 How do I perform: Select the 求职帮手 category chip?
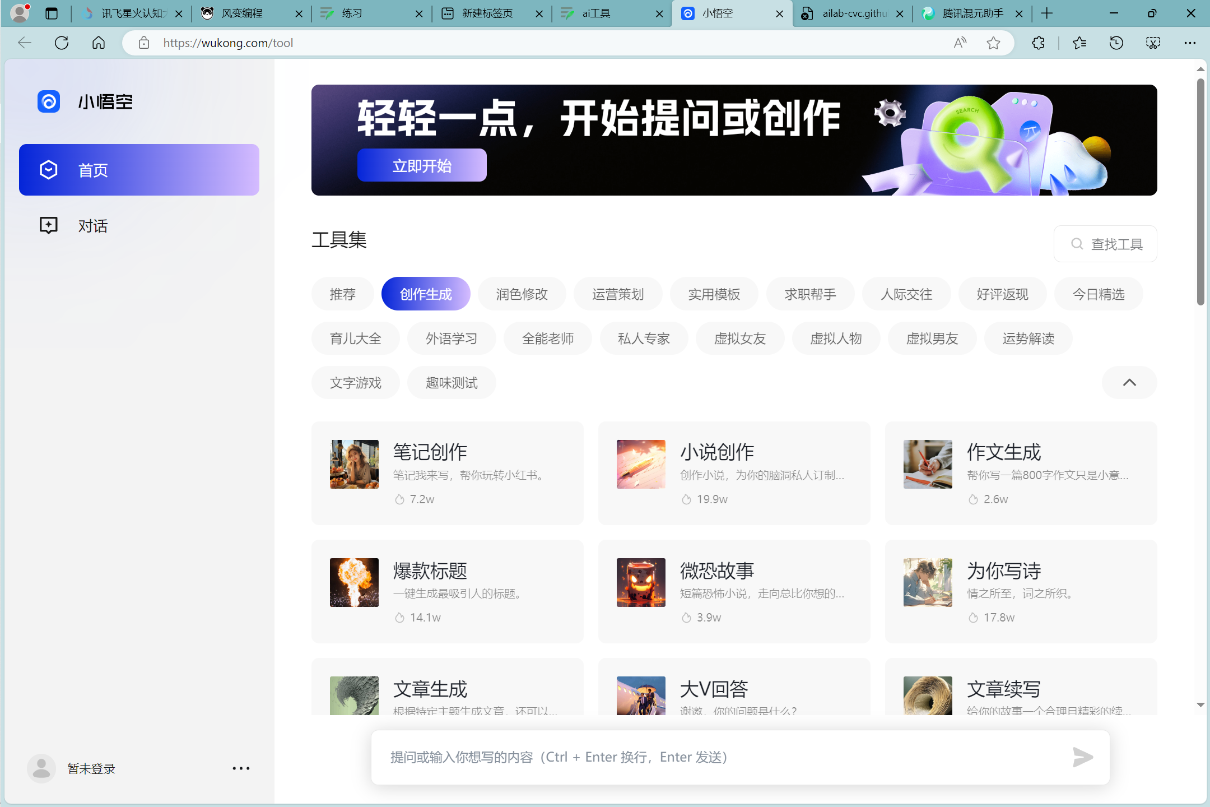click(x=811, y=294)
